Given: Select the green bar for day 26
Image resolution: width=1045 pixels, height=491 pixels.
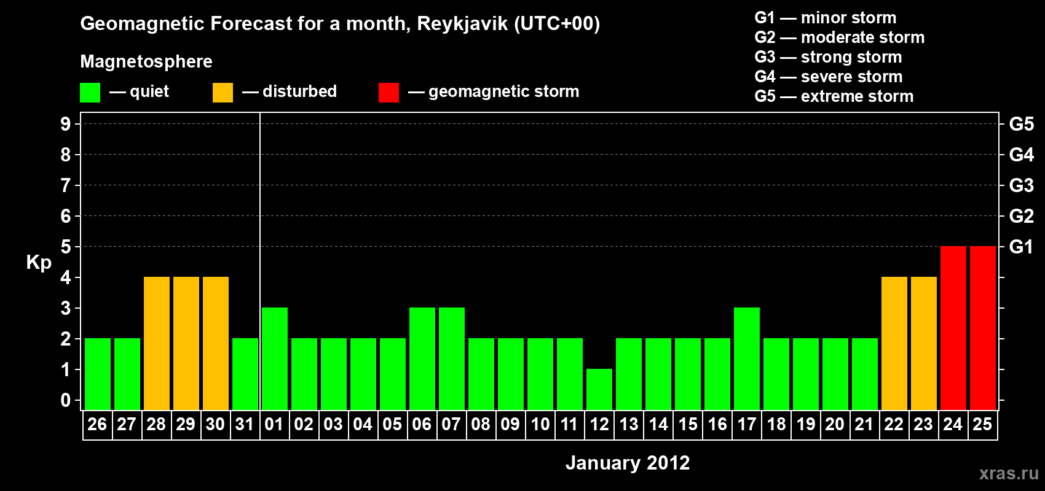Looking at the screenshot, I should click(98, 374).
